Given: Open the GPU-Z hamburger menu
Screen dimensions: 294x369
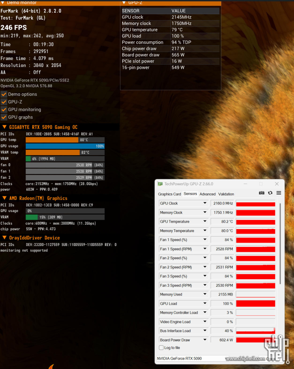Looking at the screenshot, I should 279,193.
